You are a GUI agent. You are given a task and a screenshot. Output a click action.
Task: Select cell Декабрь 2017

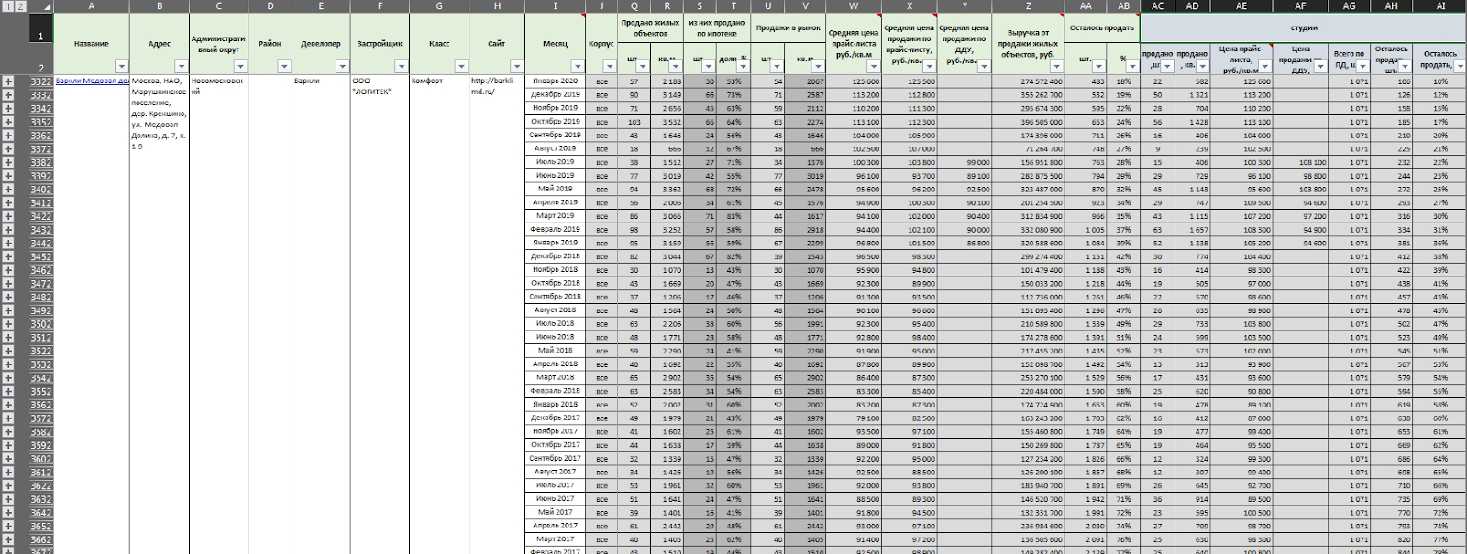coord(555,418)
